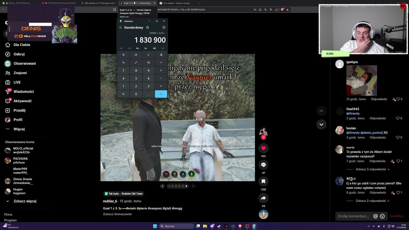Viewport: 409px width, 230px height.
Task: Toggle Calculator keep-on-top mode icon
Action: [x=147, y=27]
